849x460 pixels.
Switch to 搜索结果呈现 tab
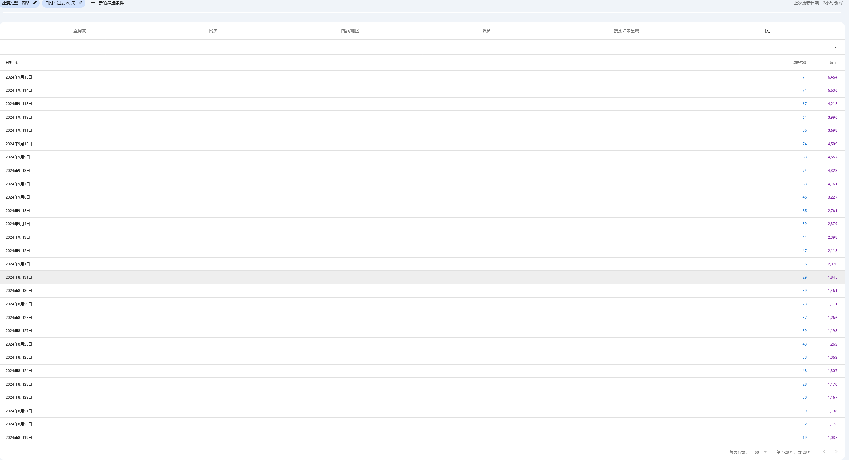pyautogui.click(x=626, y=31)
